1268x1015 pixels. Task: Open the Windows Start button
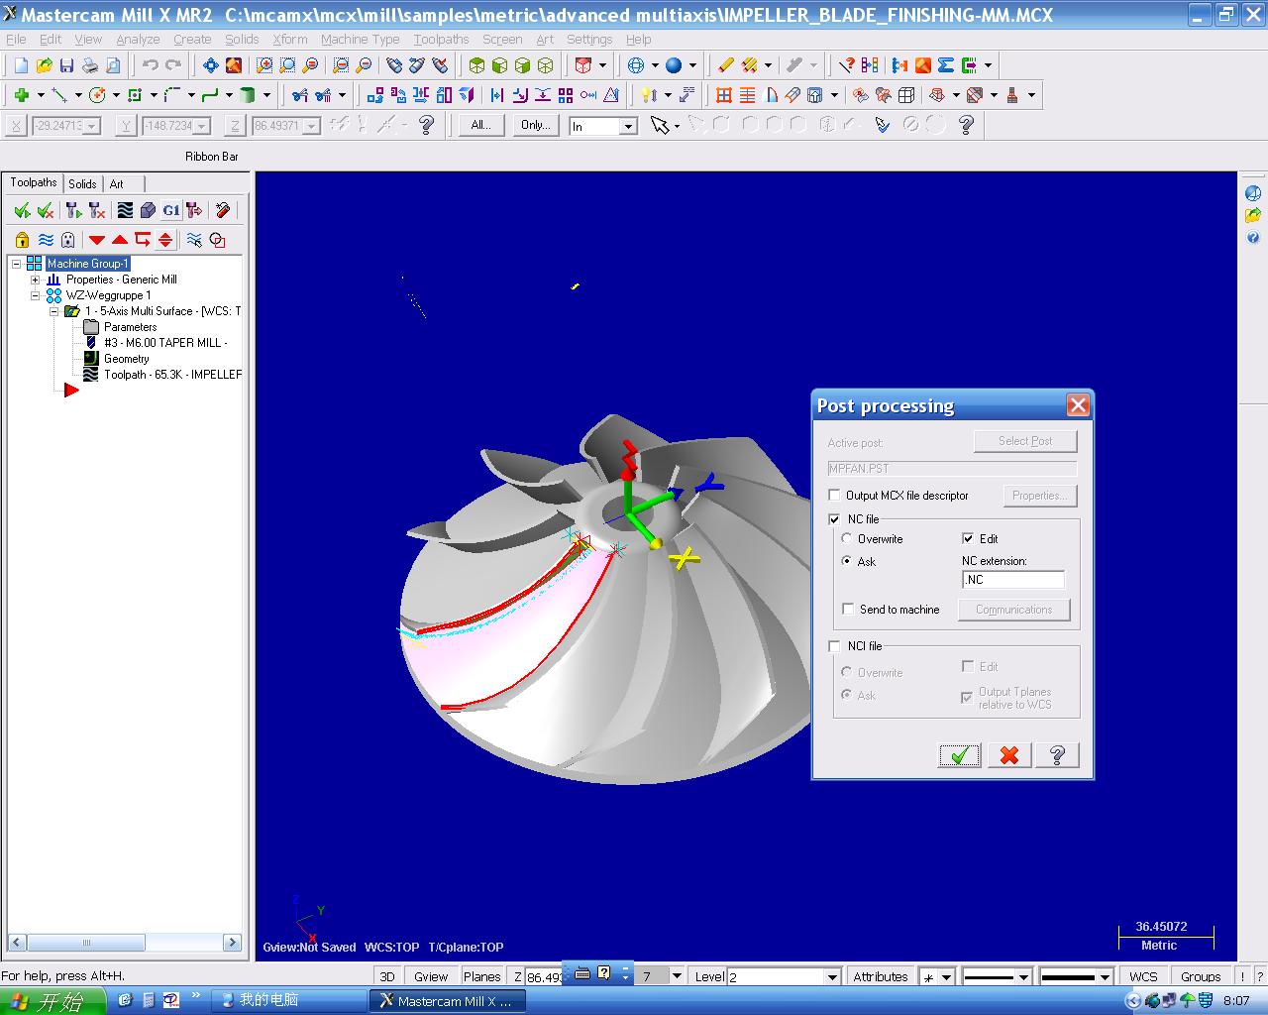53,1001
